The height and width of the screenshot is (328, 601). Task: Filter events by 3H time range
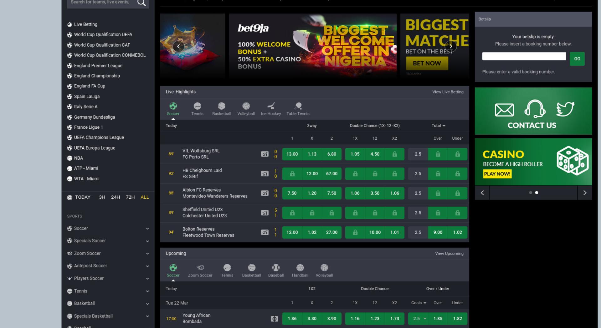102,197
